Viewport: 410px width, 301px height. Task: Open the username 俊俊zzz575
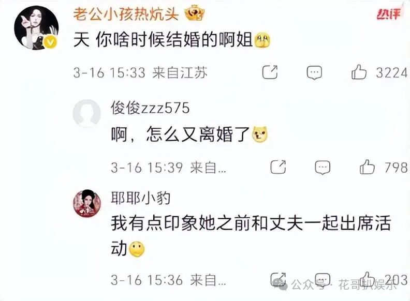click(x=150, y=108)
